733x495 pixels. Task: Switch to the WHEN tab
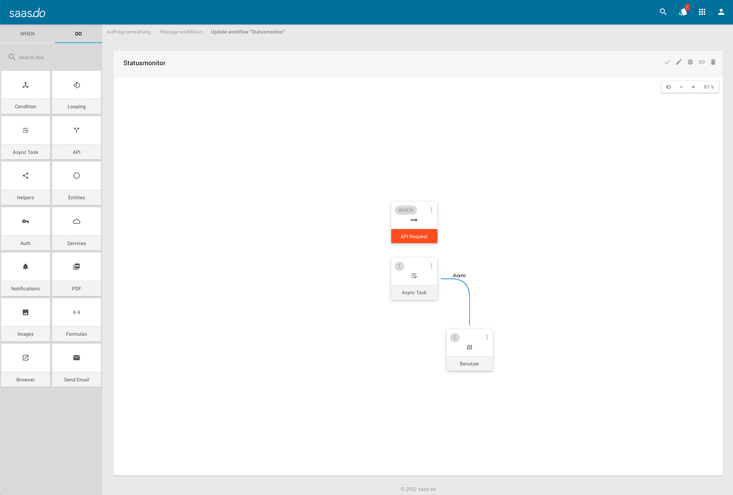[x=27, y=34]
